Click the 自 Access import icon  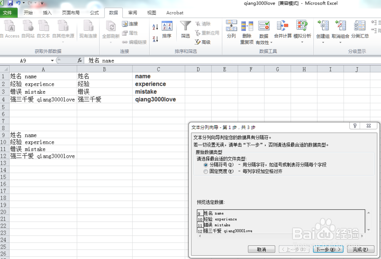coord(9,29)
